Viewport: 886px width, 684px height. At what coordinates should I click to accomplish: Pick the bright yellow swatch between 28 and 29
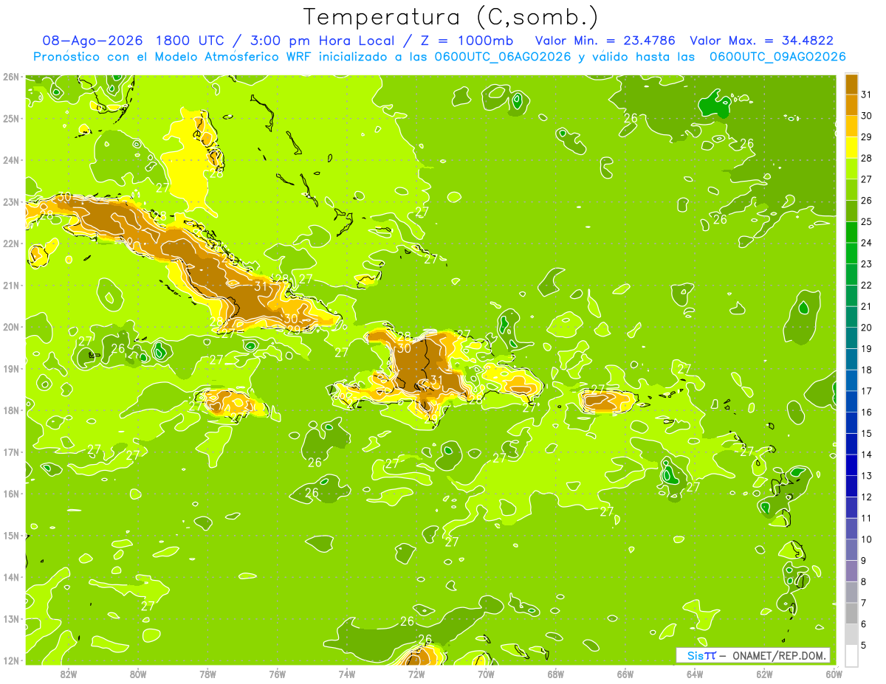tap(851, 148)
